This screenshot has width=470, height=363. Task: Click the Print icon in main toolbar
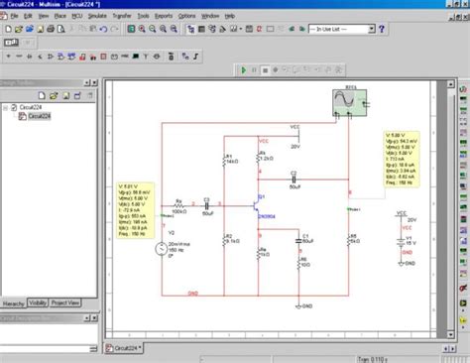[51, 29]
